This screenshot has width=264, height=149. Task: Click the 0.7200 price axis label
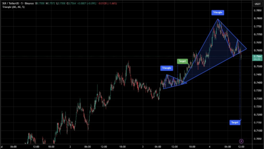[258, 115]
